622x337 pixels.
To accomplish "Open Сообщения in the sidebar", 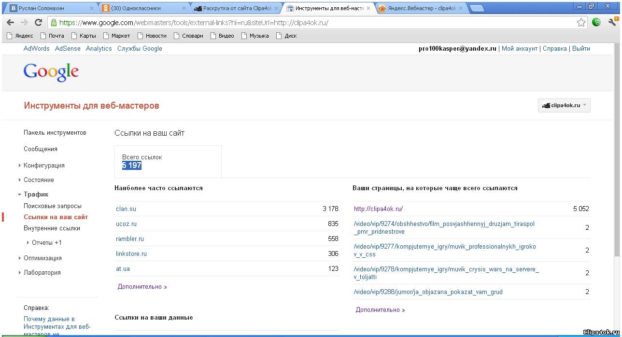I will (x=41, y=149).
